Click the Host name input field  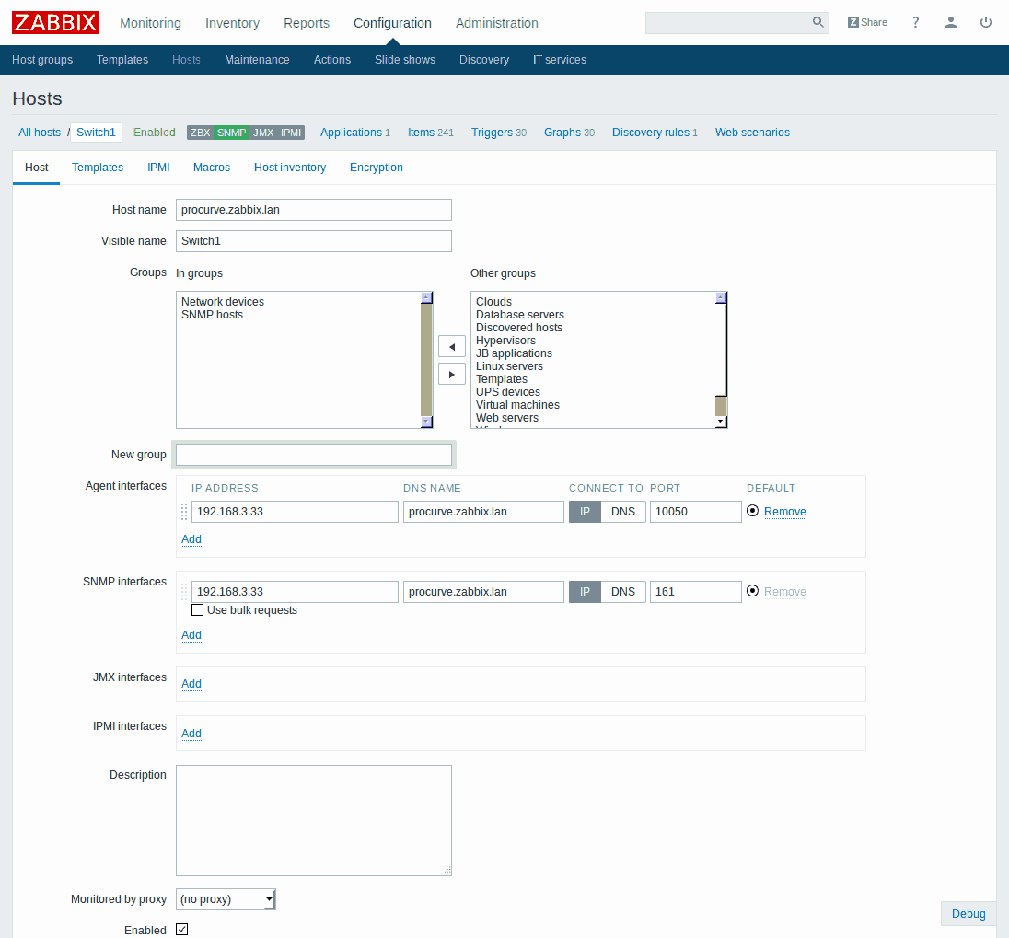[x=314, y=210]
